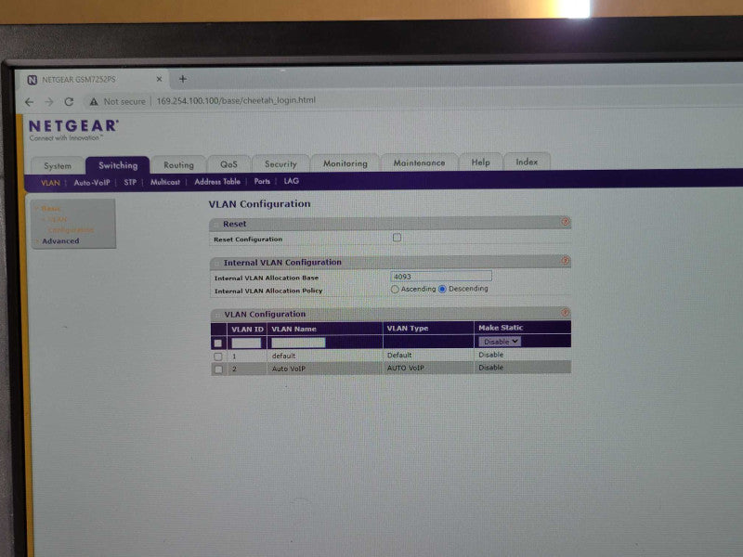Expand the Advanced sidebar item
The image size is (743, 557).
coord(60,240)
